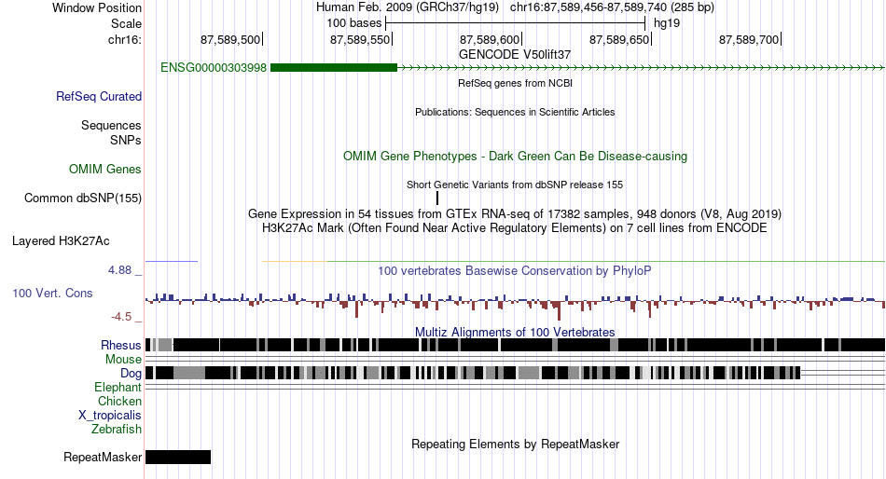Click the X_tropicalis alignment label

point(110,416)
